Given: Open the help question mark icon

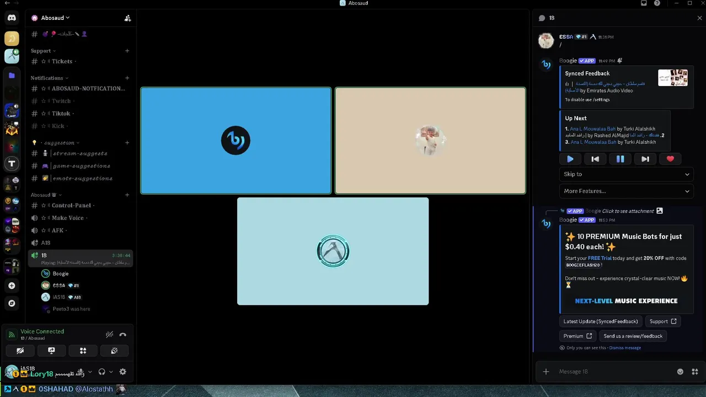Looking at the screenshot, I should pyautogui.click(x=657, y=3).
